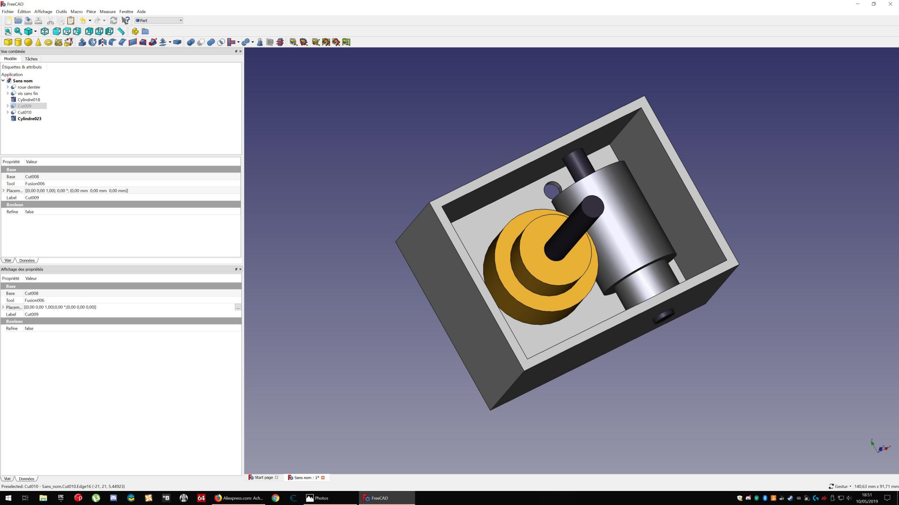Click the What's This help icon
Image resolution: width=899 pixels, height=505 pixels.
coord(126,20)
